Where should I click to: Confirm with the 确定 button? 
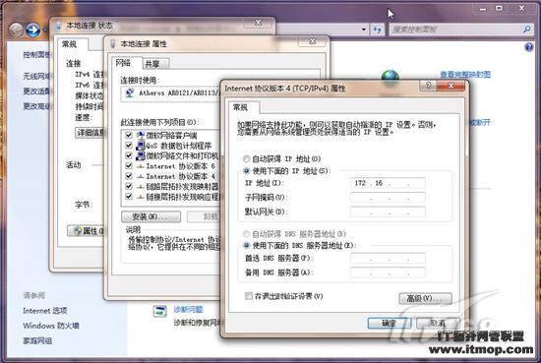(x=390, y=324)
